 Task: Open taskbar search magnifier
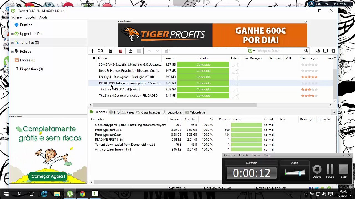click(x=19, y=194)
